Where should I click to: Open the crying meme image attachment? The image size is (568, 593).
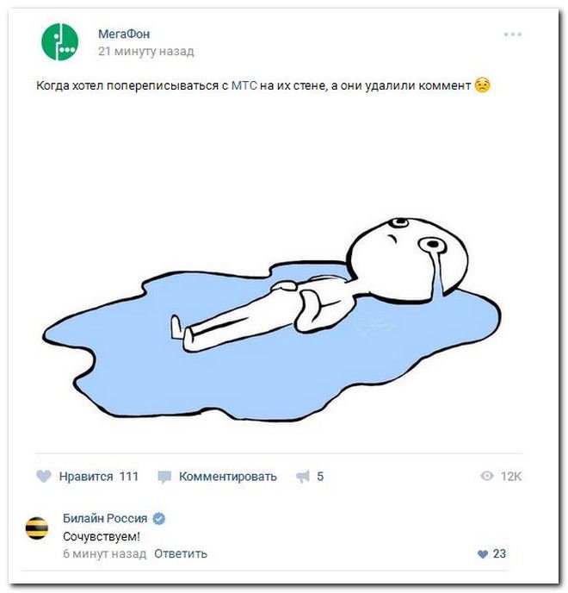(x=272, y=318)
